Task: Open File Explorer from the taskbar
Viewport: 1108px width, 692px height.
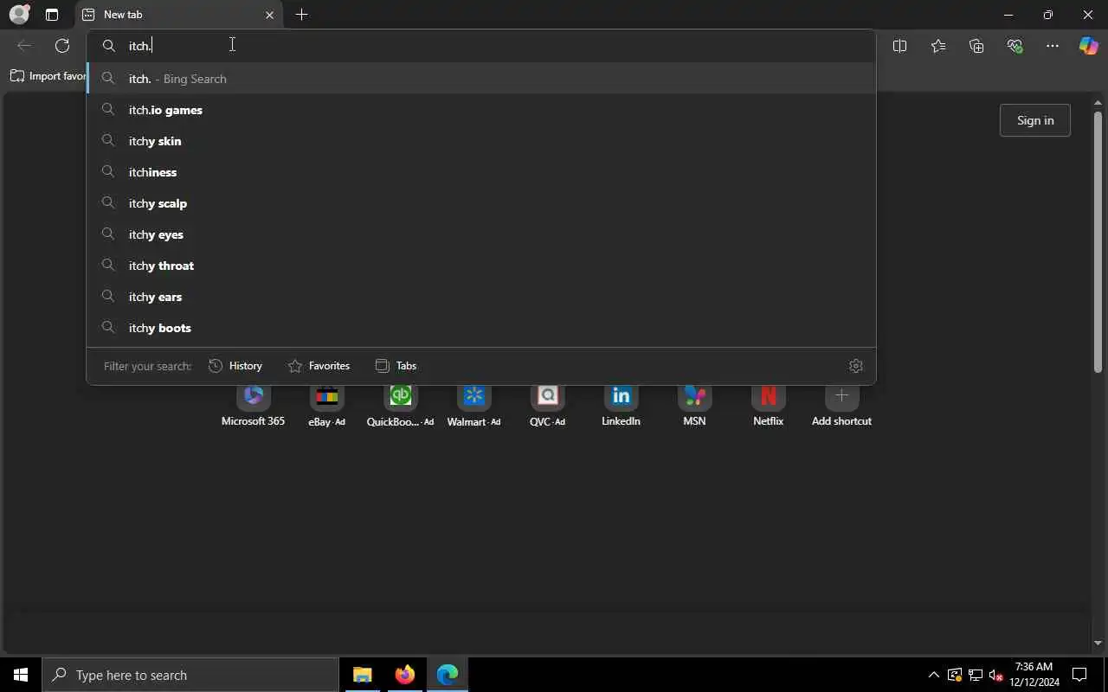Action: 362,675
